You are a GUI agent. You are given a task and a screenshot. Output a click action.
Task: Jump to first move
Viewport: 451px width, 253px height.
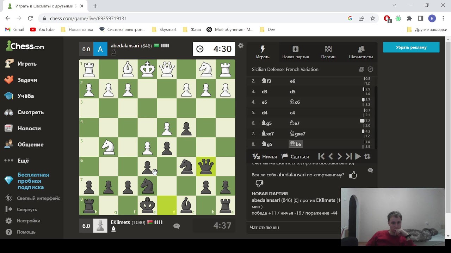click(x=321, y=156)
